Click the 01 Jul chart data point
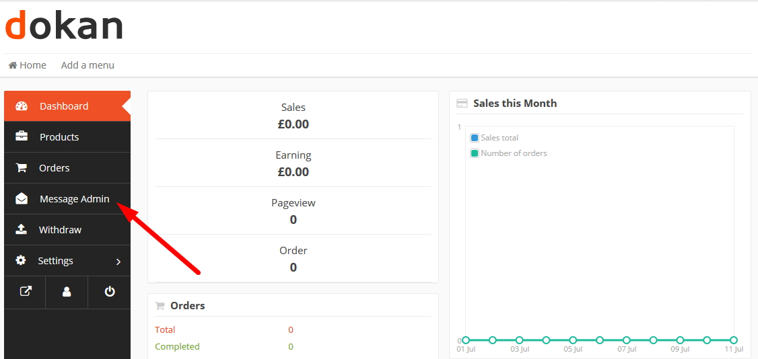The height and width of the screenshot is (359, 758). pos(466,340)
